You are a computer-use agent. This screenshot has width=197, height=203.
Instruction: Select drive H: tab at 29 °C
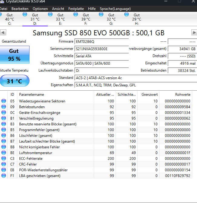[137, 19]
